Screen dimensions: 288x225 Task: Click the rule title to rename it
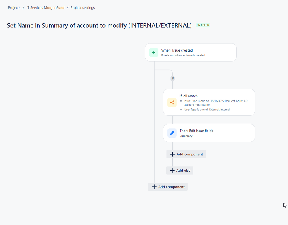coord(99,25)
